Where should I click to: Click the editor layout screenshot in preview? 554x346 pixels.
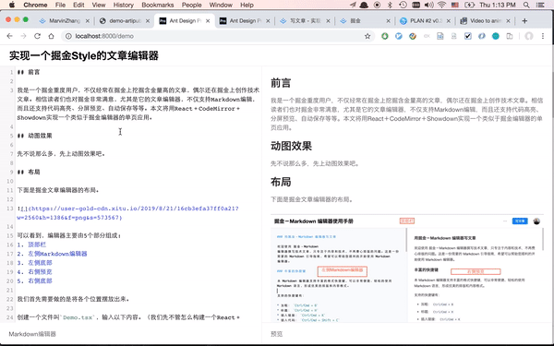tap(407, 268)
